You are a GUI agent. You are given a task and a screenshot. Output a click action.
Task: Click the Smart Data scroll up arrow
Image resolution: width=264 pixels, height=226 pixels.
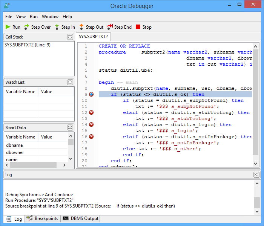(71, 136)
